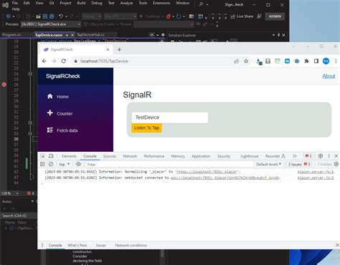Open the Chrome profile avatar
The image size is (340, 265).
(x=326, y=61)
